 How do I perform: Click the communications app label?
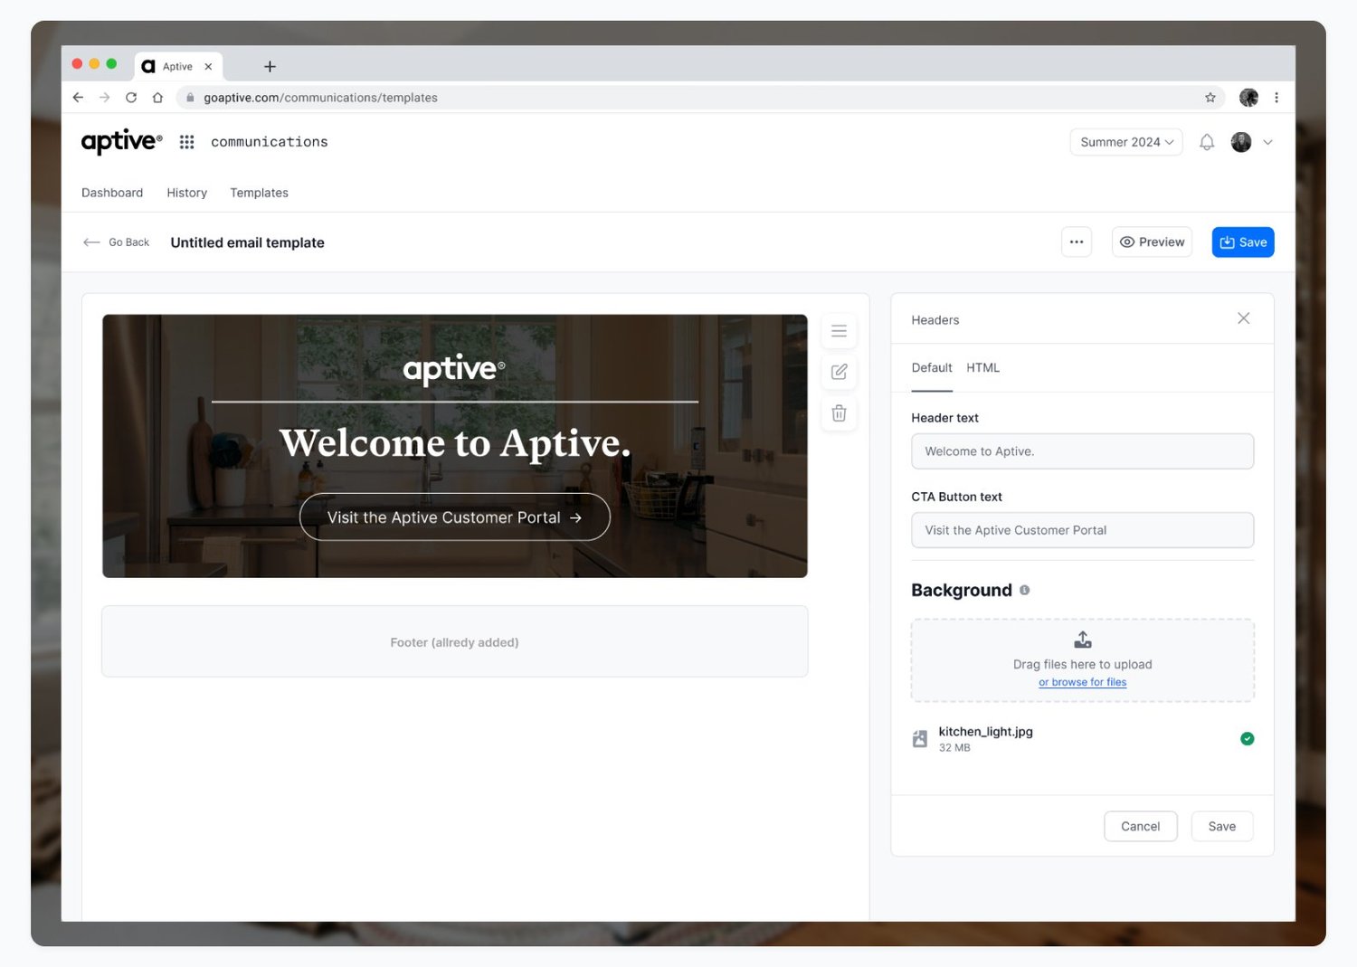tap(270, 142)
